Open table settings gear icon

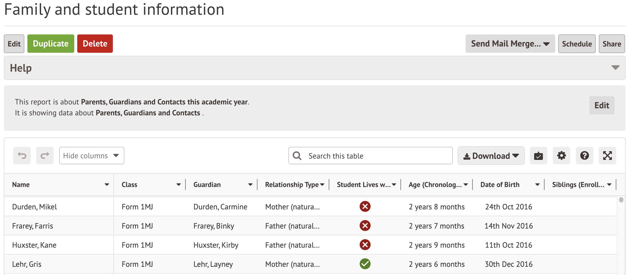pos(561,156)
